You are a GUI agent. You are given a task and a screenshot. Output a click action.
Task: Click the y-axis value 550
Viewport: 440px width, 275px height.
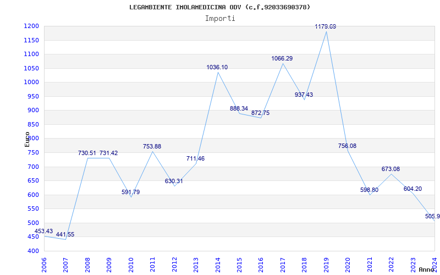pyautogui.click(x=33, y=209)
